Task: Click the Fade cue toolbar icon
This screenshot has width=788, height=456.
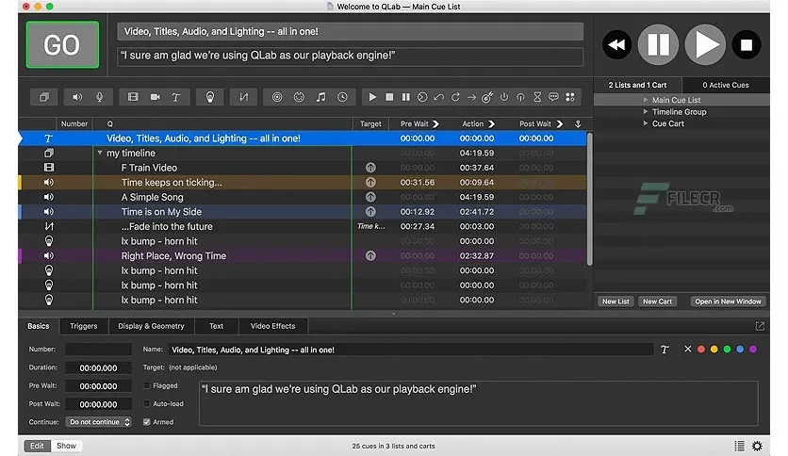Action: [244, 97]
